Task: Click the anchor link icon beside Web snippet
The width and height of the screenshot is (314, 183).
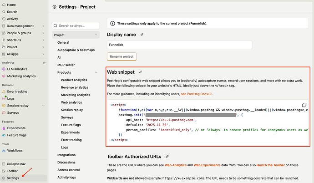Action: tap(141, 72)
